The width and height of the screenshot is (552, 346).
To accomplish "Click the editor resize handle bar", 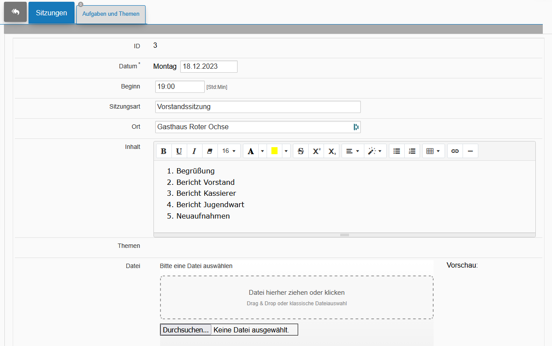I will [345, 235].
